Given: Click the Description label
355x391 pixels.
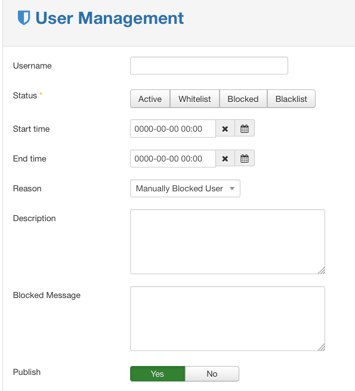Looking at the screenshot, I should 34,218.
